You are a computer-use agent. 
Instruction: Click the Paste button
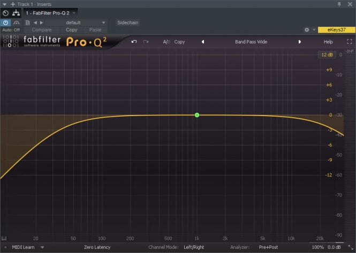coord(95,30)
